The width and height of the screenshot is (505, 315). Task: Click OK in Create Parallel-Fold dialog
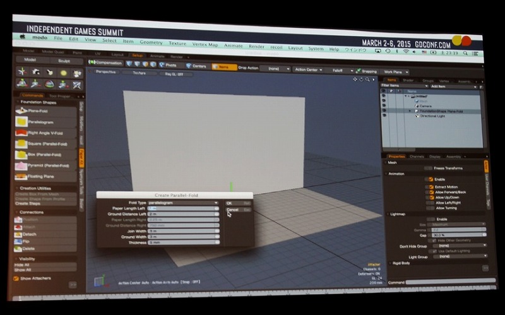coord(238,203)
